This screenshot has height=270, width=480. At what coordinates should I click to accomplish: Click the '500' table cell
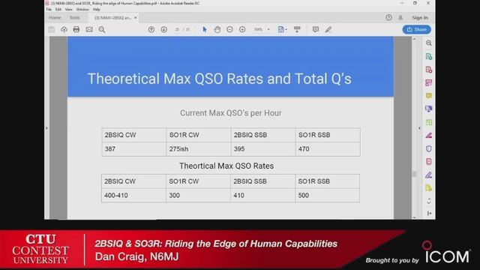(328, 195)
